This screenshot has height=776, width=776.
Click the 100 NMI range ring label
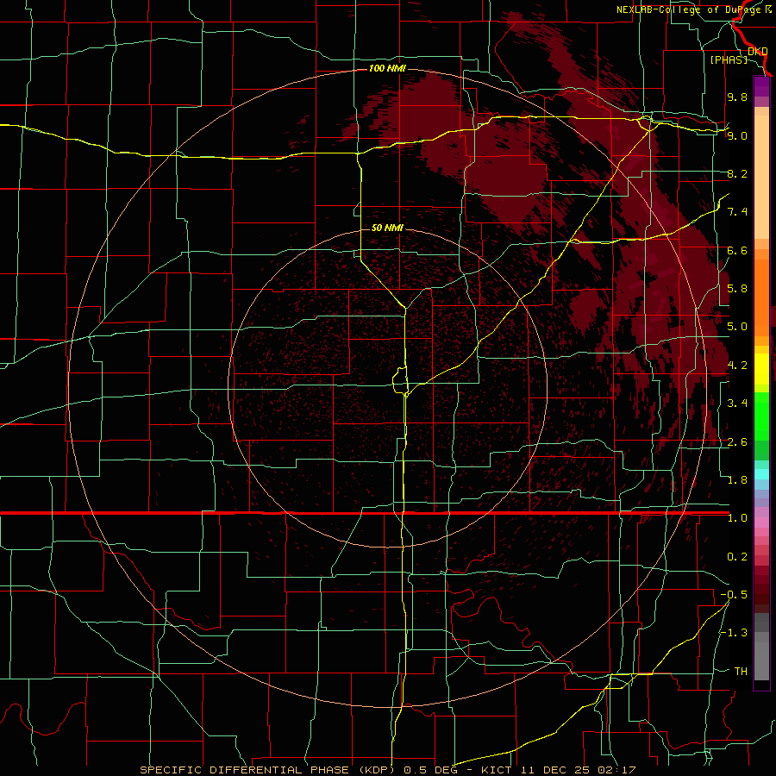(x=387, y=68)
